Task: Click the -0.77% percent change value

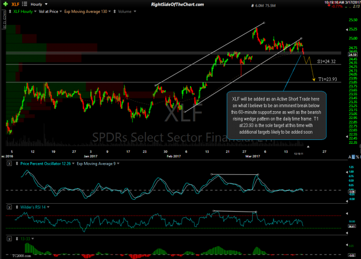Action: point(337,6)
